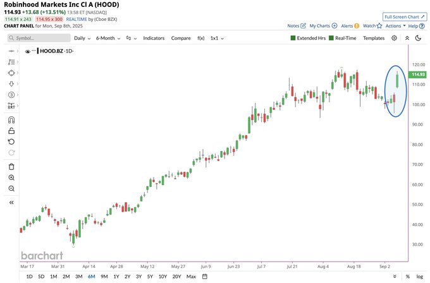Open the numbered wave annotation tool
Viewport: 430px width, 283px height.
(11, 95)
